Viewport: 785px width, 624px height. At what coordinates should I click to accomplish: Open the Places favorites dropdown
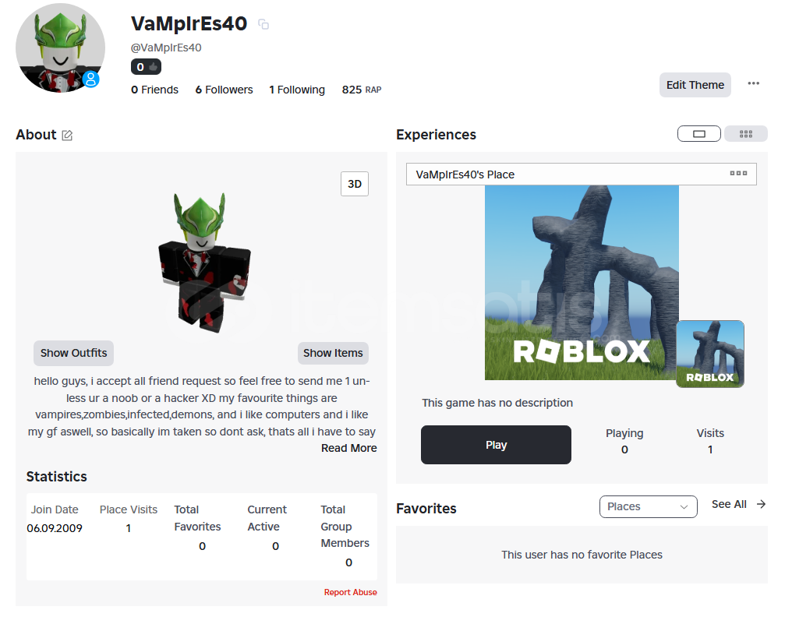pyautogui.click(x=649, y=506)
